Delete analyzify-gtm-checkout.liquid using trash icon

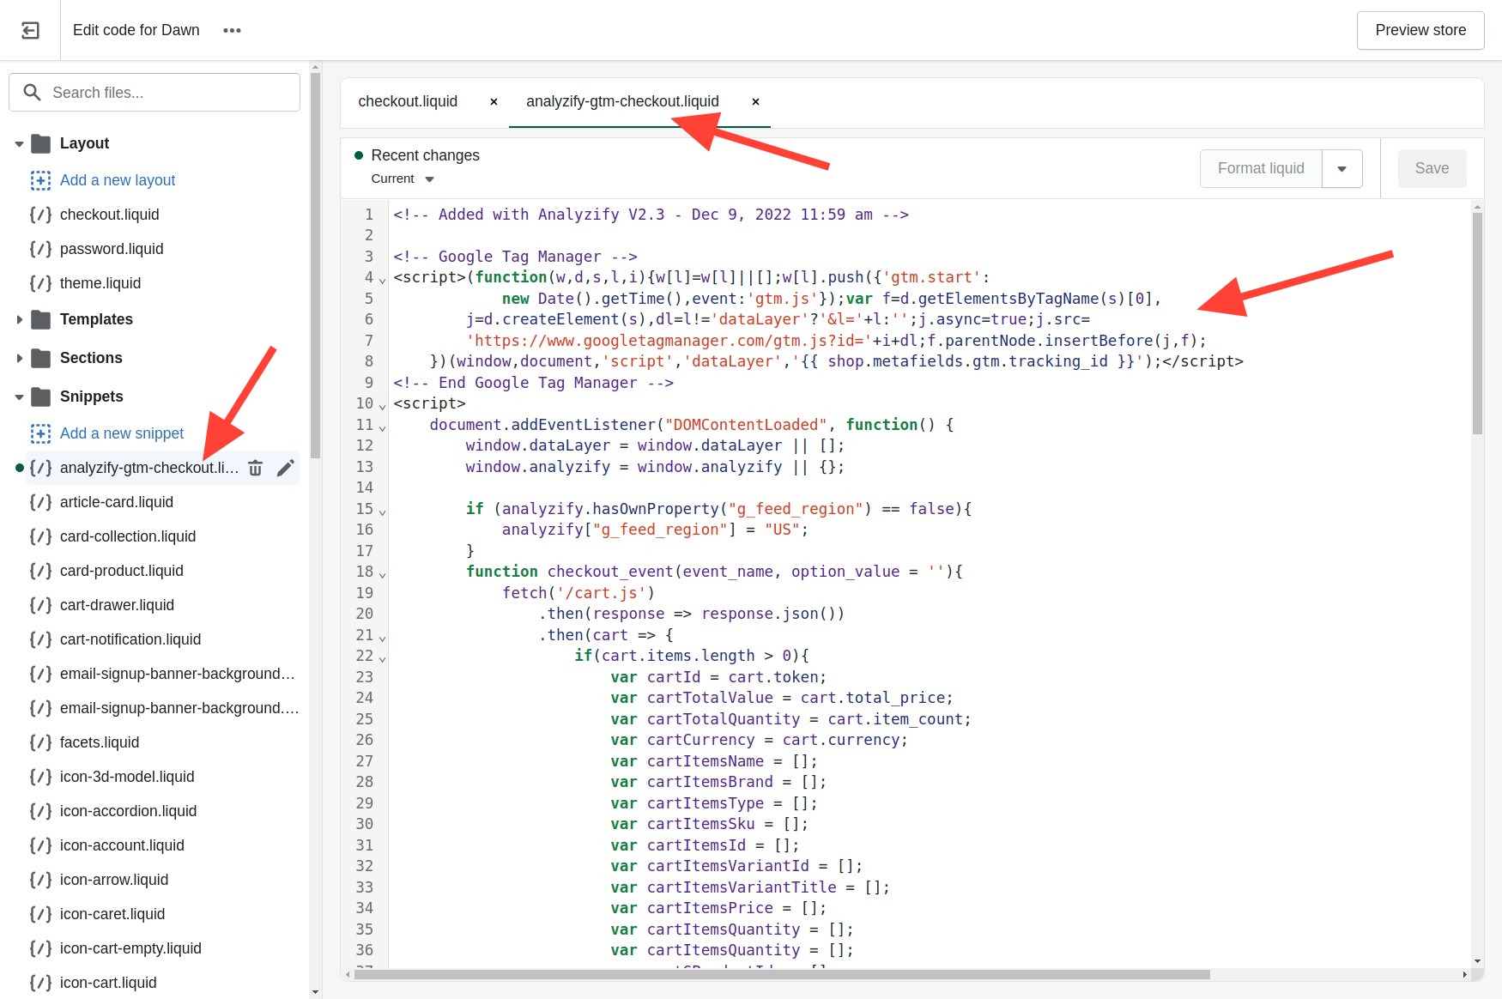255,468
